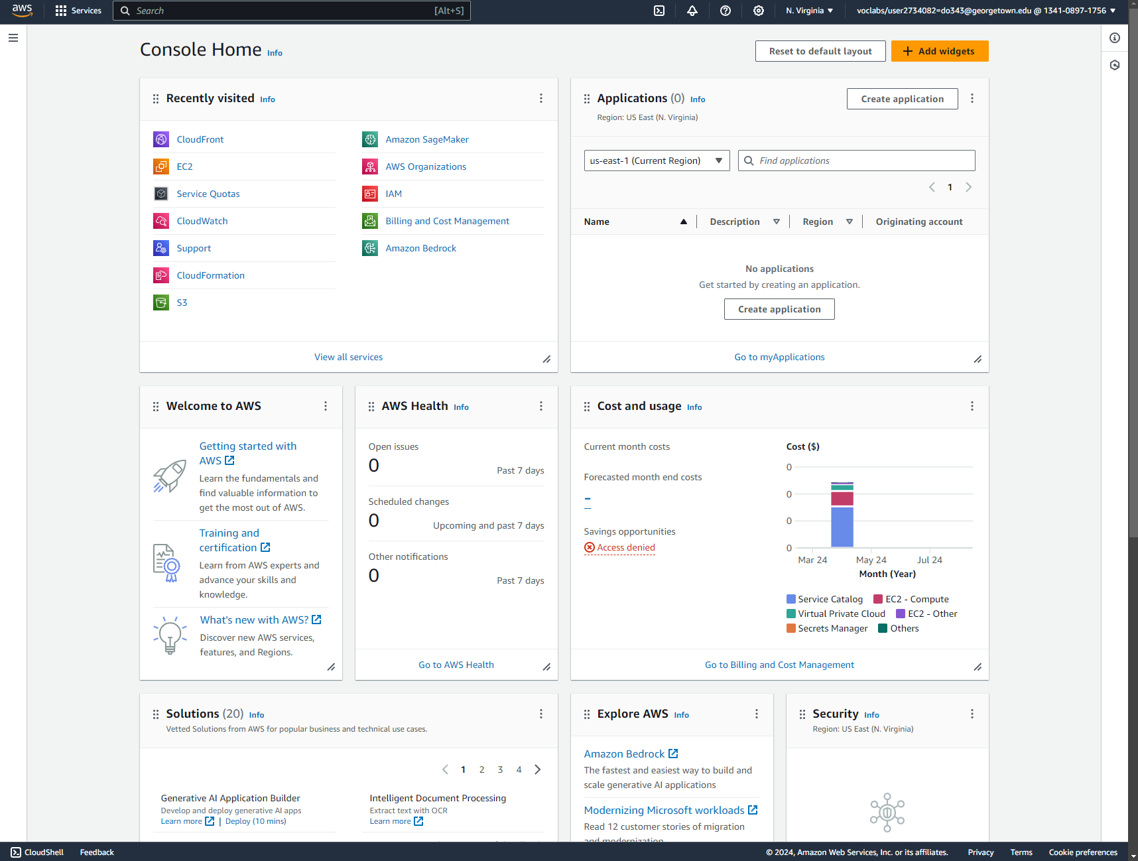The height and width of the screenshot is (861, 1138).
Task: Click the Add widgets button
Action: point(940,51)
